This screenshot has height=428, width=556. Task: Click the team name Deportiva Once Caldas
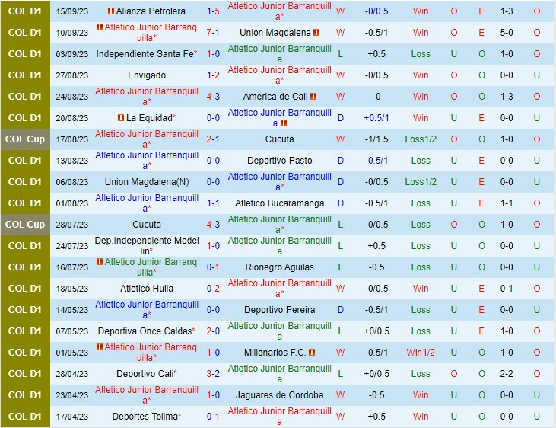coord(145,331)
